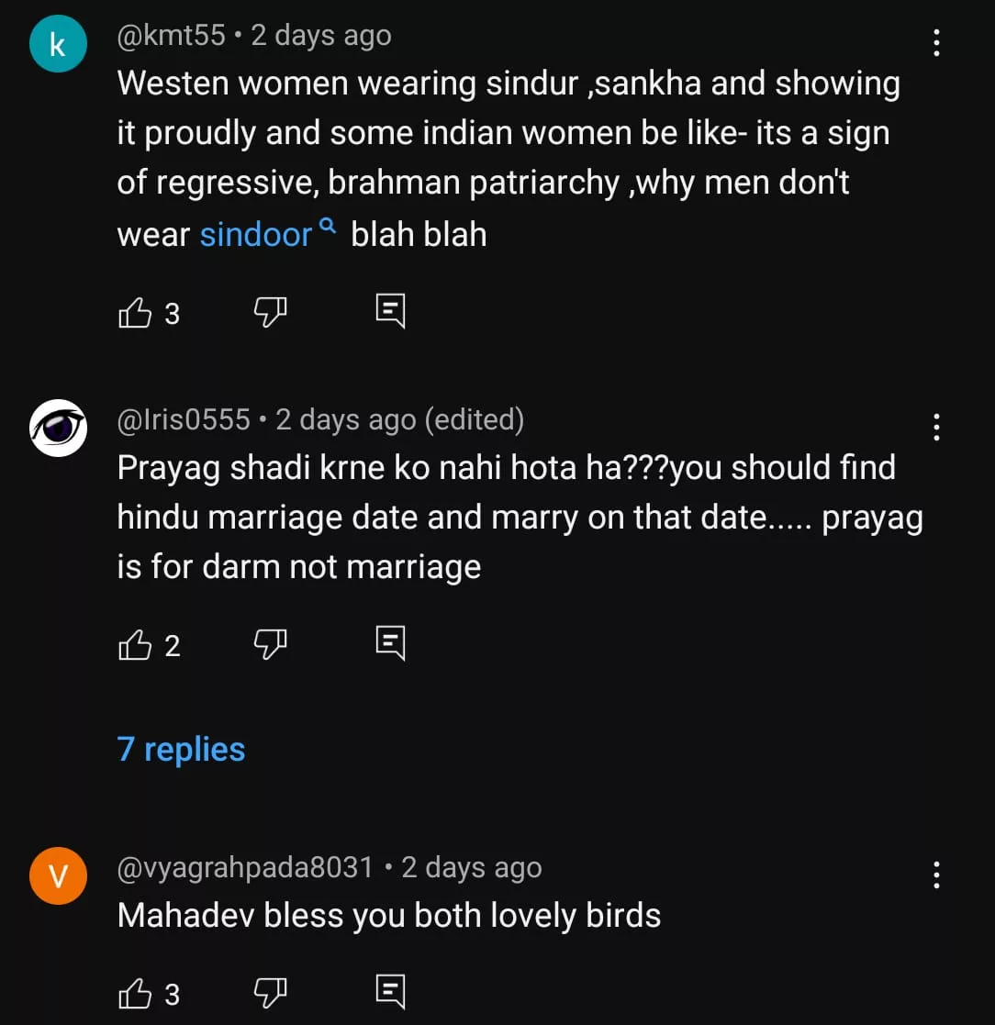
Task: Like the comment by @vyagrahpada8031
Action: 135,994
